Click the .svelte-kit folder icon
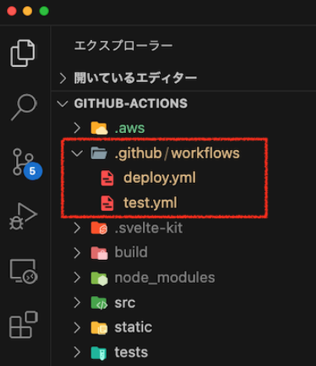The height and width of the screenshot is (366, 316). [99, 228]
